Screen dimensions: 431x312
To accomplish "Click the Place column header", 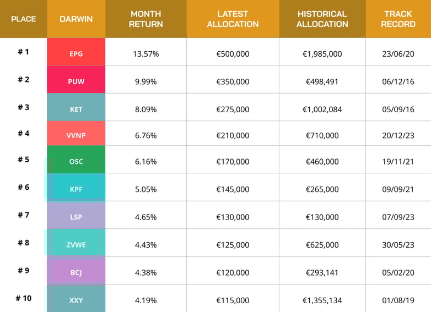I will [23, 19].
